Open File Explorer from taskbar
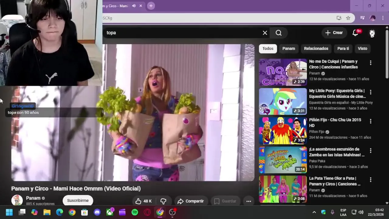 47,212
